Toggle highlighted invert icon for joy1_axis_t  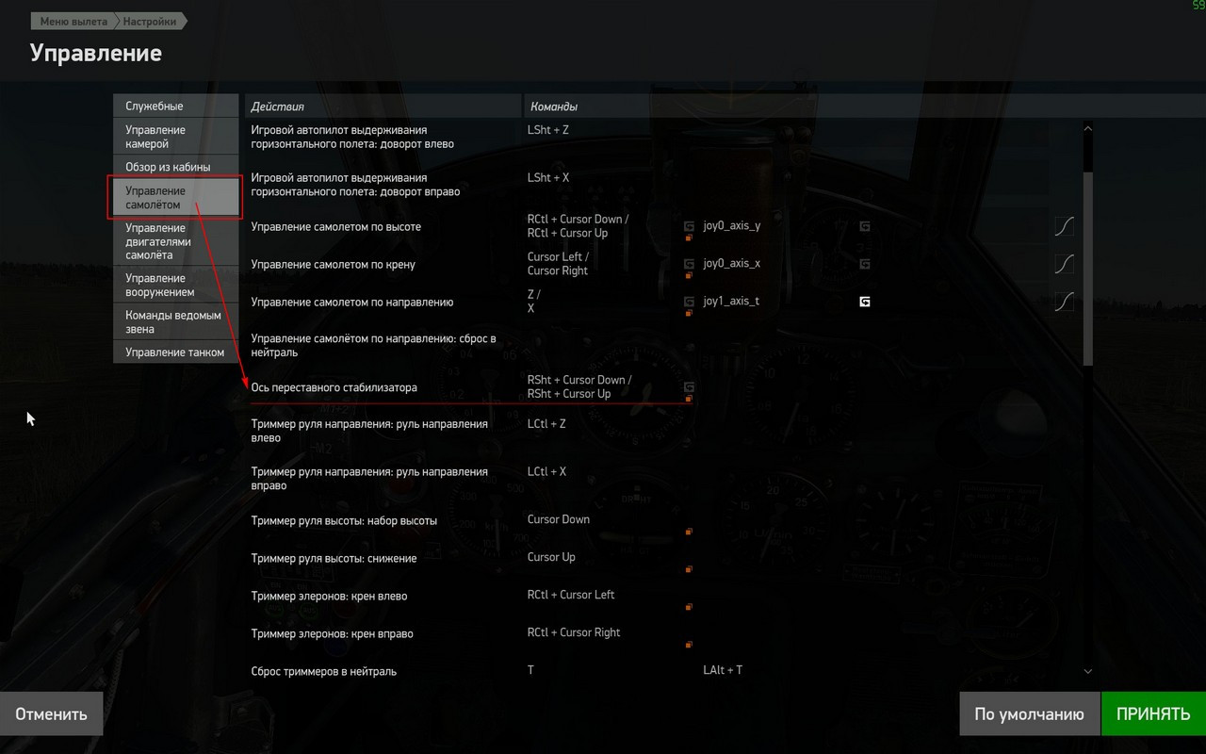[x=864, y=302]
